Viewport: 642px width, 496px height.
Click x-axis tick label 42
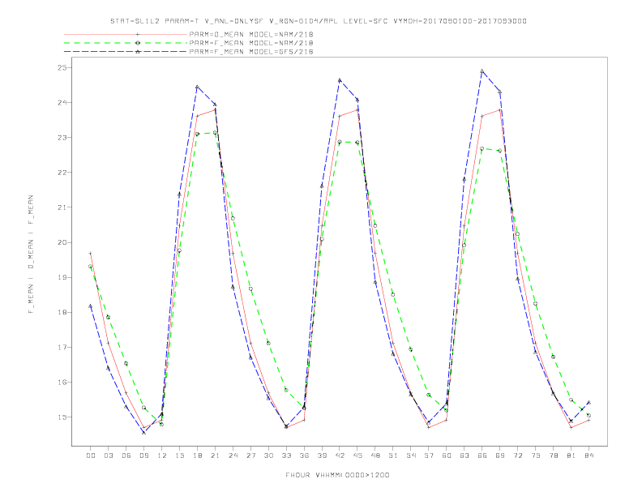(x=340, y=455)
